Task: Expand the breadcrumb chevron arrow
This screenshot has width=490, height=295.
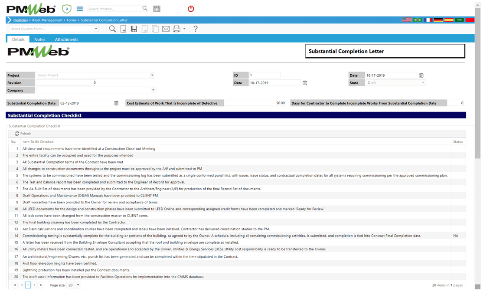Action: (9, 20)
